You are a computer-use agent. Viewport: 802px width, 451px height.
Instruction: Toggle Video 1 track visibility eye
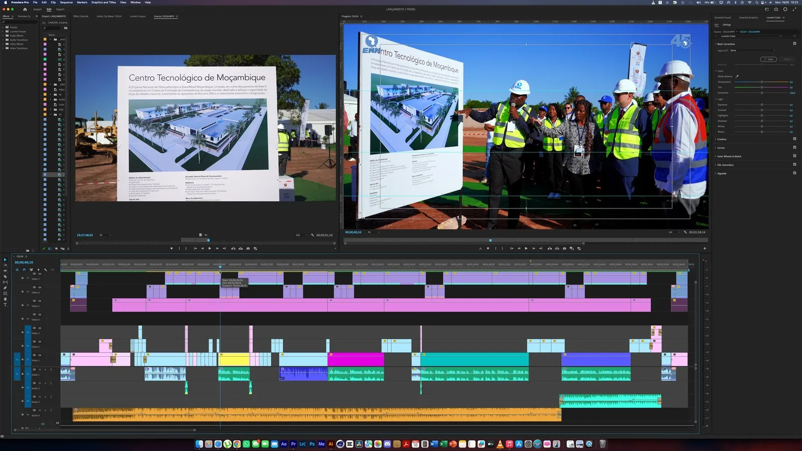coord(40,355)
